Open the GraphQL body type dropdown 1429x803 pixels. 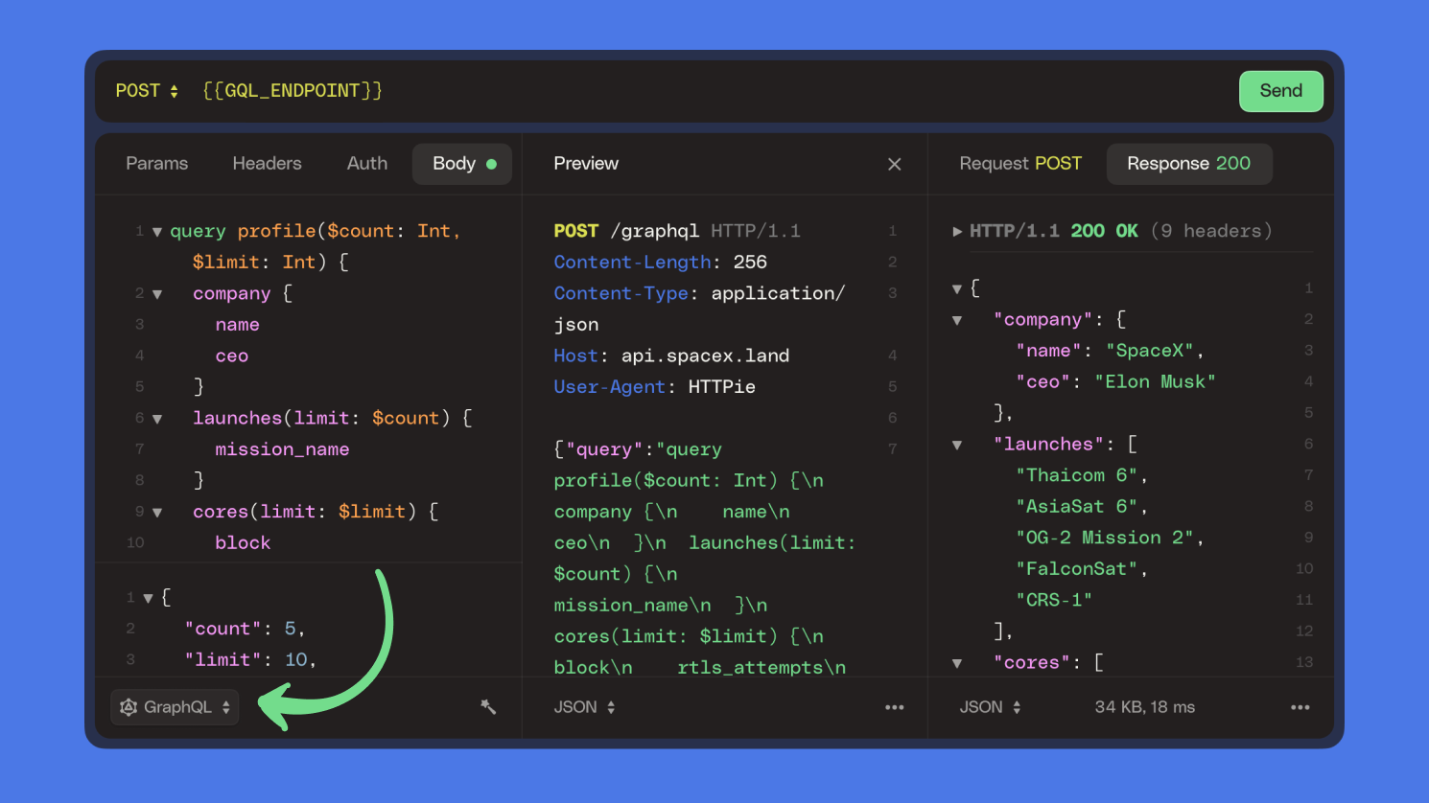[x=174, y=706]
